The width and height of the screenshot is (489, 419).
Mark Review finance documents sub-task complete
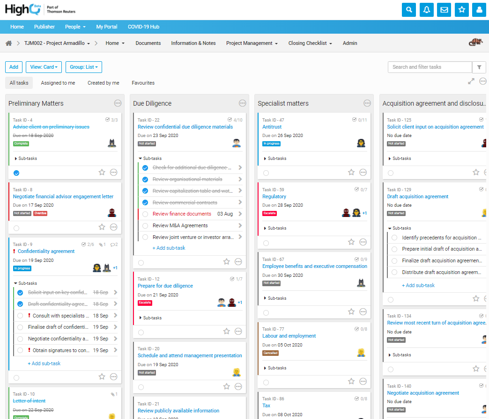click(145, 214)
